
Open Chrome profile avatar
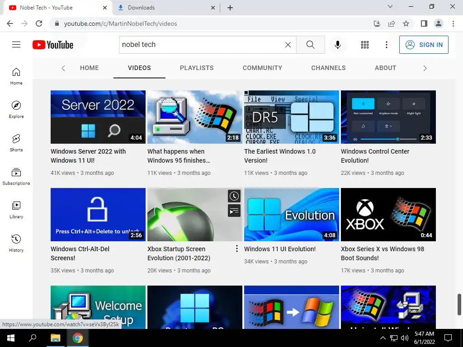(x=439, y=23)
